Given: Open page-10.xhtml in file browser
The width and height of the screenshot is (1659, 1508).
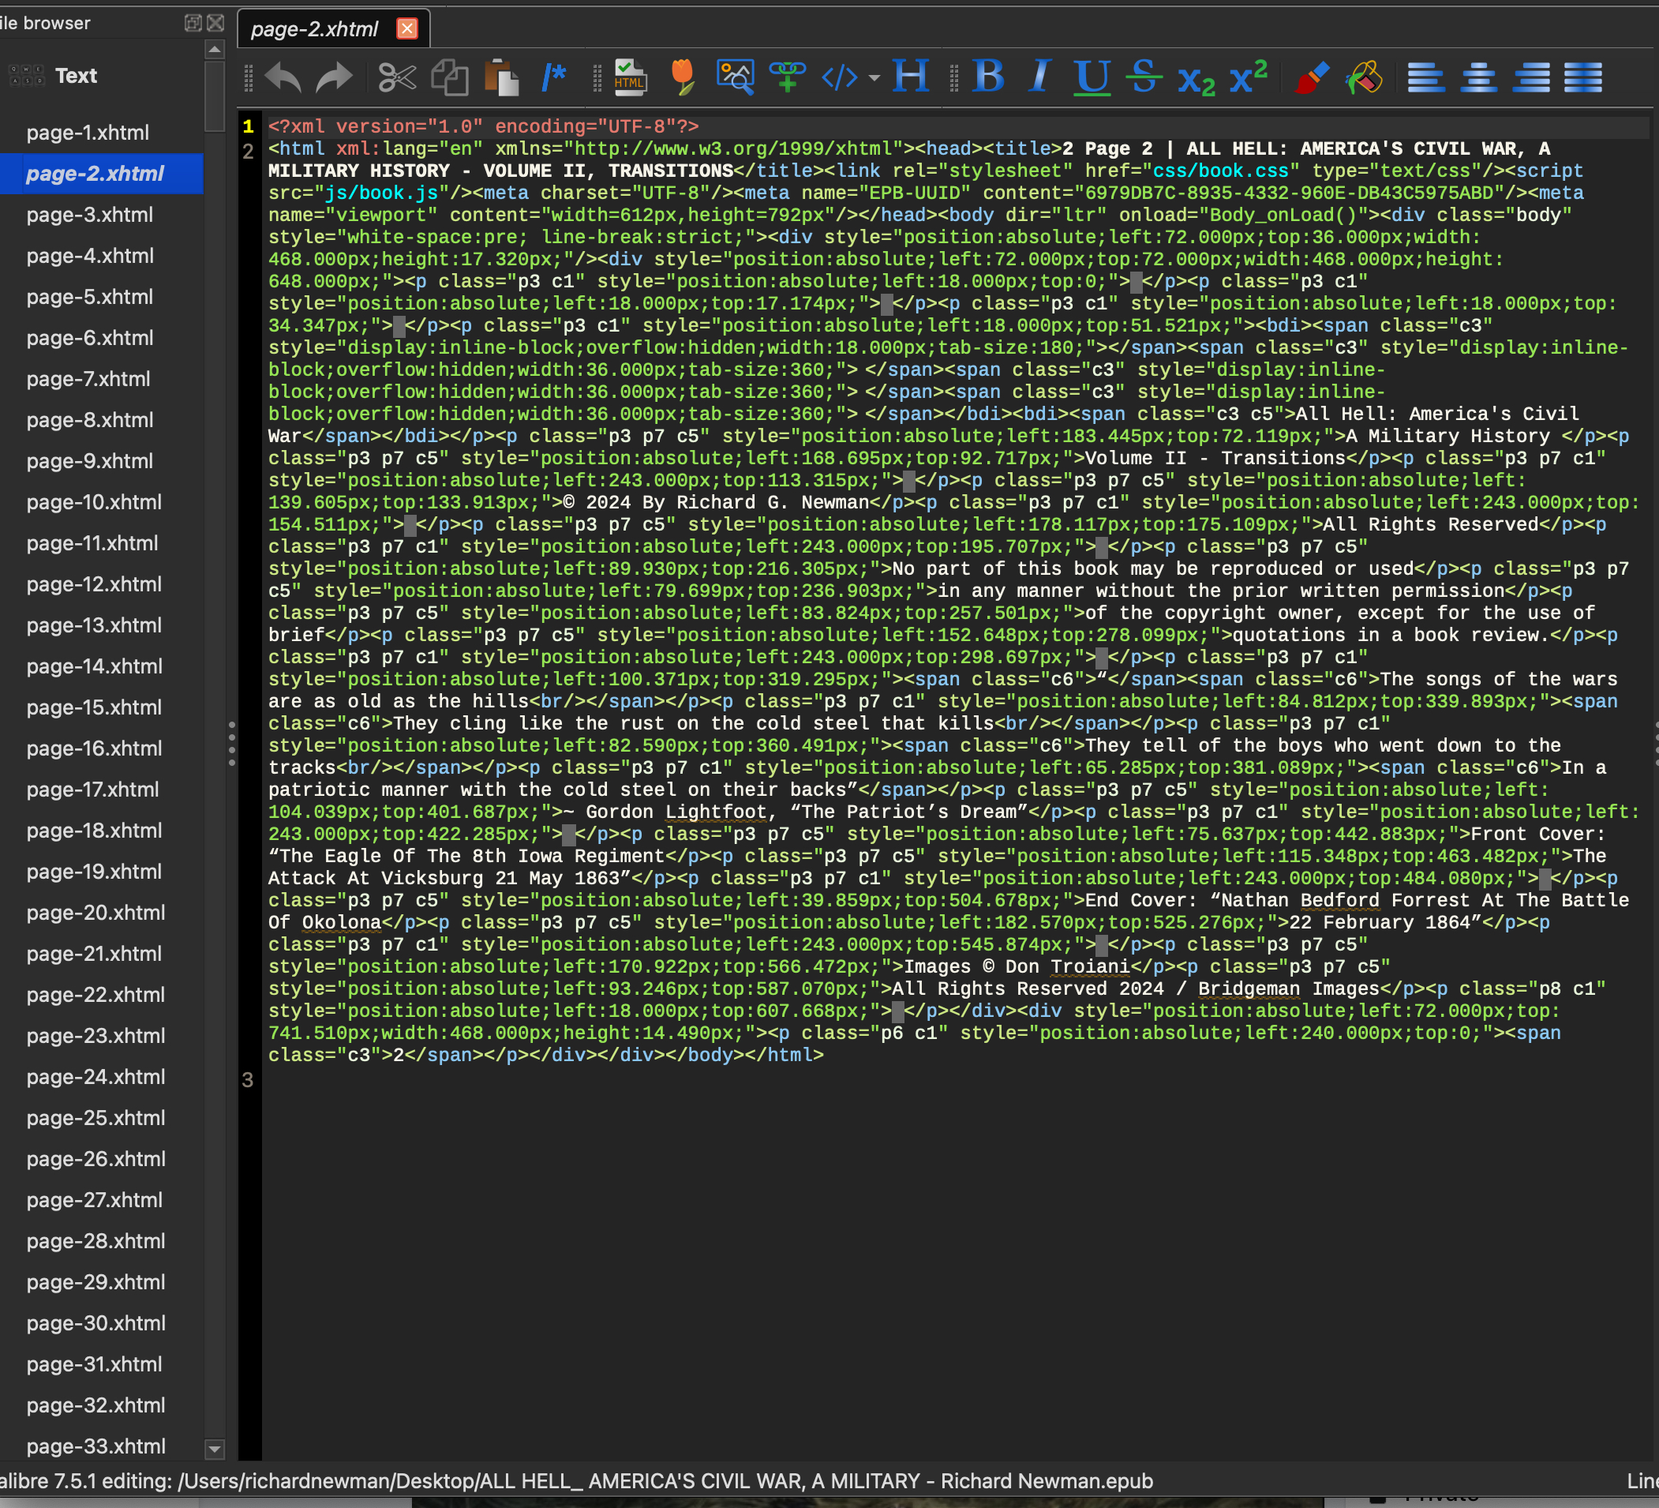Looking at the screenshot, I should click(x=94, y=502).
